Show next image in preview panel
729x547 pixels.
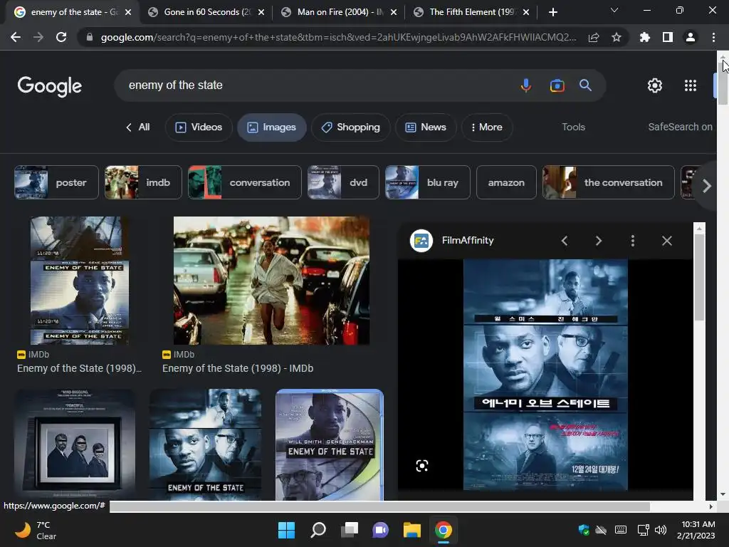click(598, 241)
